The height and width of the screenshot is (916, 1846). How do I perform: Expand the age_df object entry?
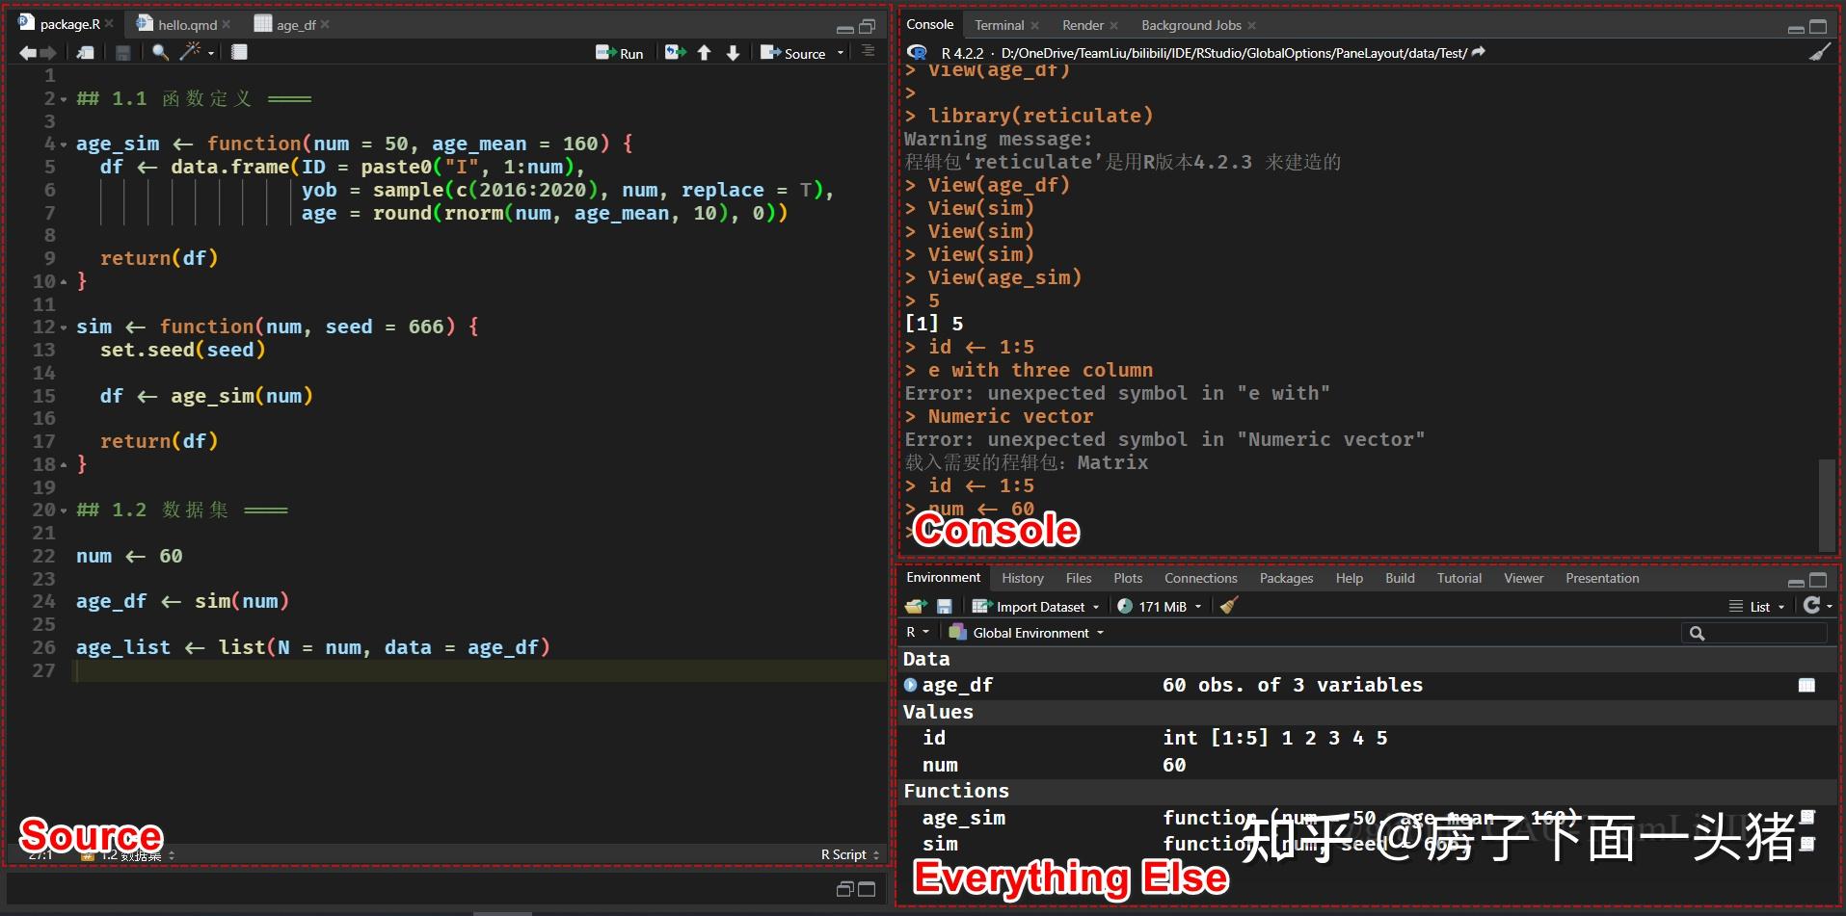(x=910, y=685)
